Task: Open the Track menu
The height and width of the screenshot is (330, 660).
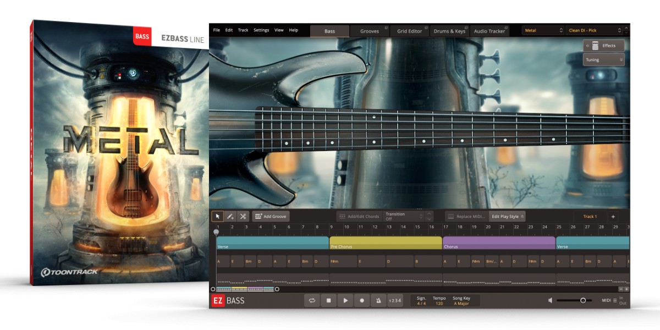Action: coord(243,30)
